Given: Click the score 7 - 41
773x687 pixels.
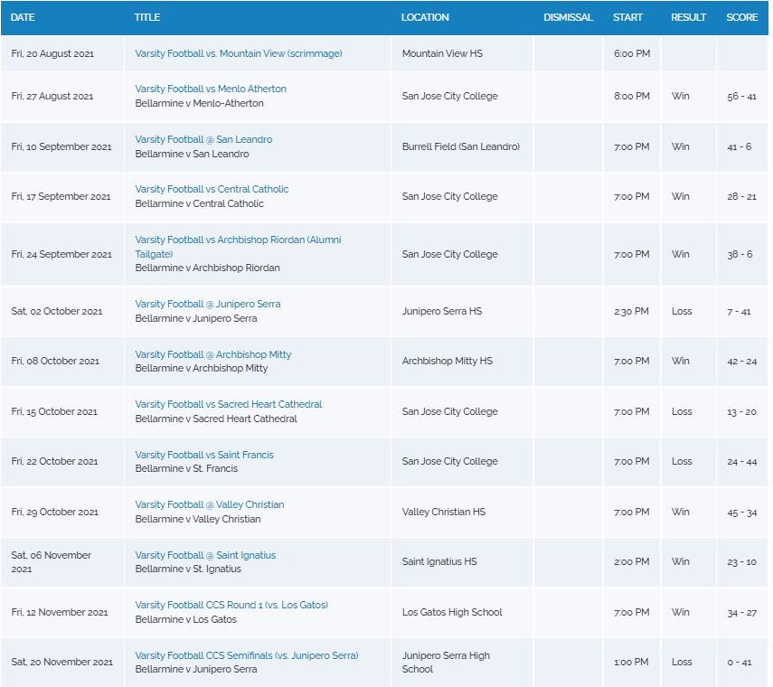Looking at the screenshot, I should [739, 312].
